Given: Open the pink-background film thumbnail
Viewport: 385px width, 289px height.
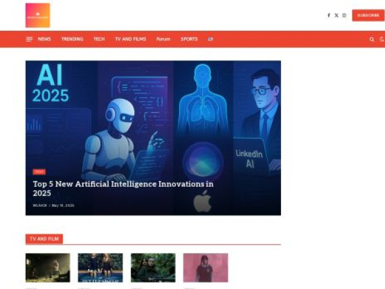Looking at the screenshot, I should (x=205, y=268).
